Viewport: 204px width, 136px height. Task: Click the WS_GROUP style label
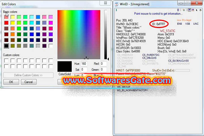pos(124,87)
